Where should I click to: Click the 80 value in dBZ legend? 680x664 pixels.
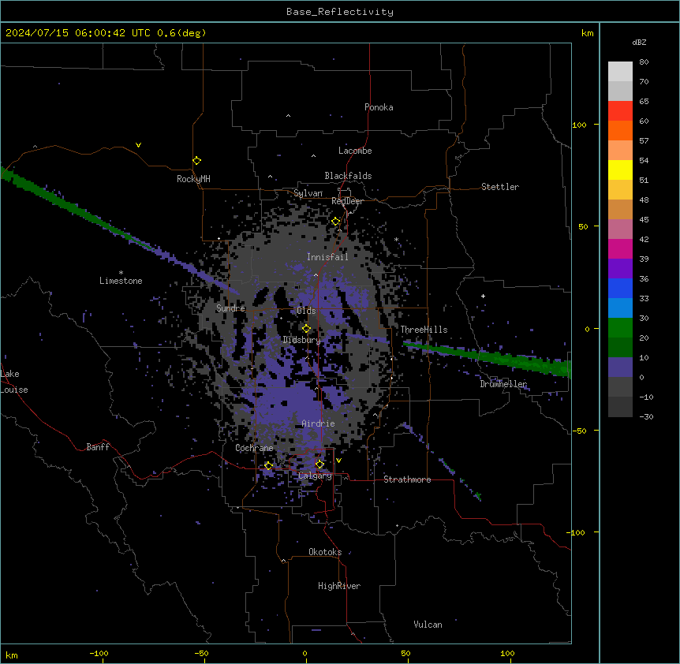point(644,62)
